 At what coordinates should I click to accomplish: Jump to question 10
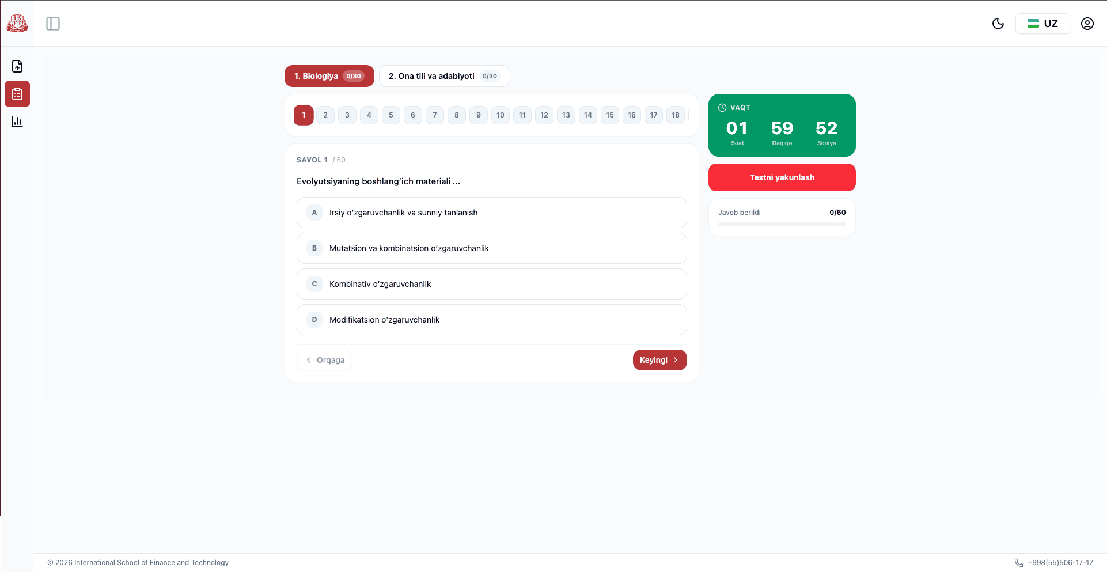pyautogui.click(x=501, y=115)
